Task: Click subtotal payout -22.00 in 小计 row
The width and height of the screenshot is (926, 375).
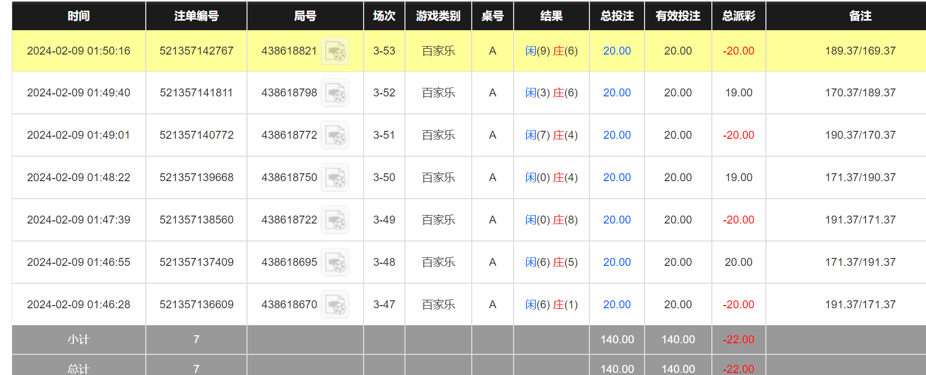Action: pos(739,340)
